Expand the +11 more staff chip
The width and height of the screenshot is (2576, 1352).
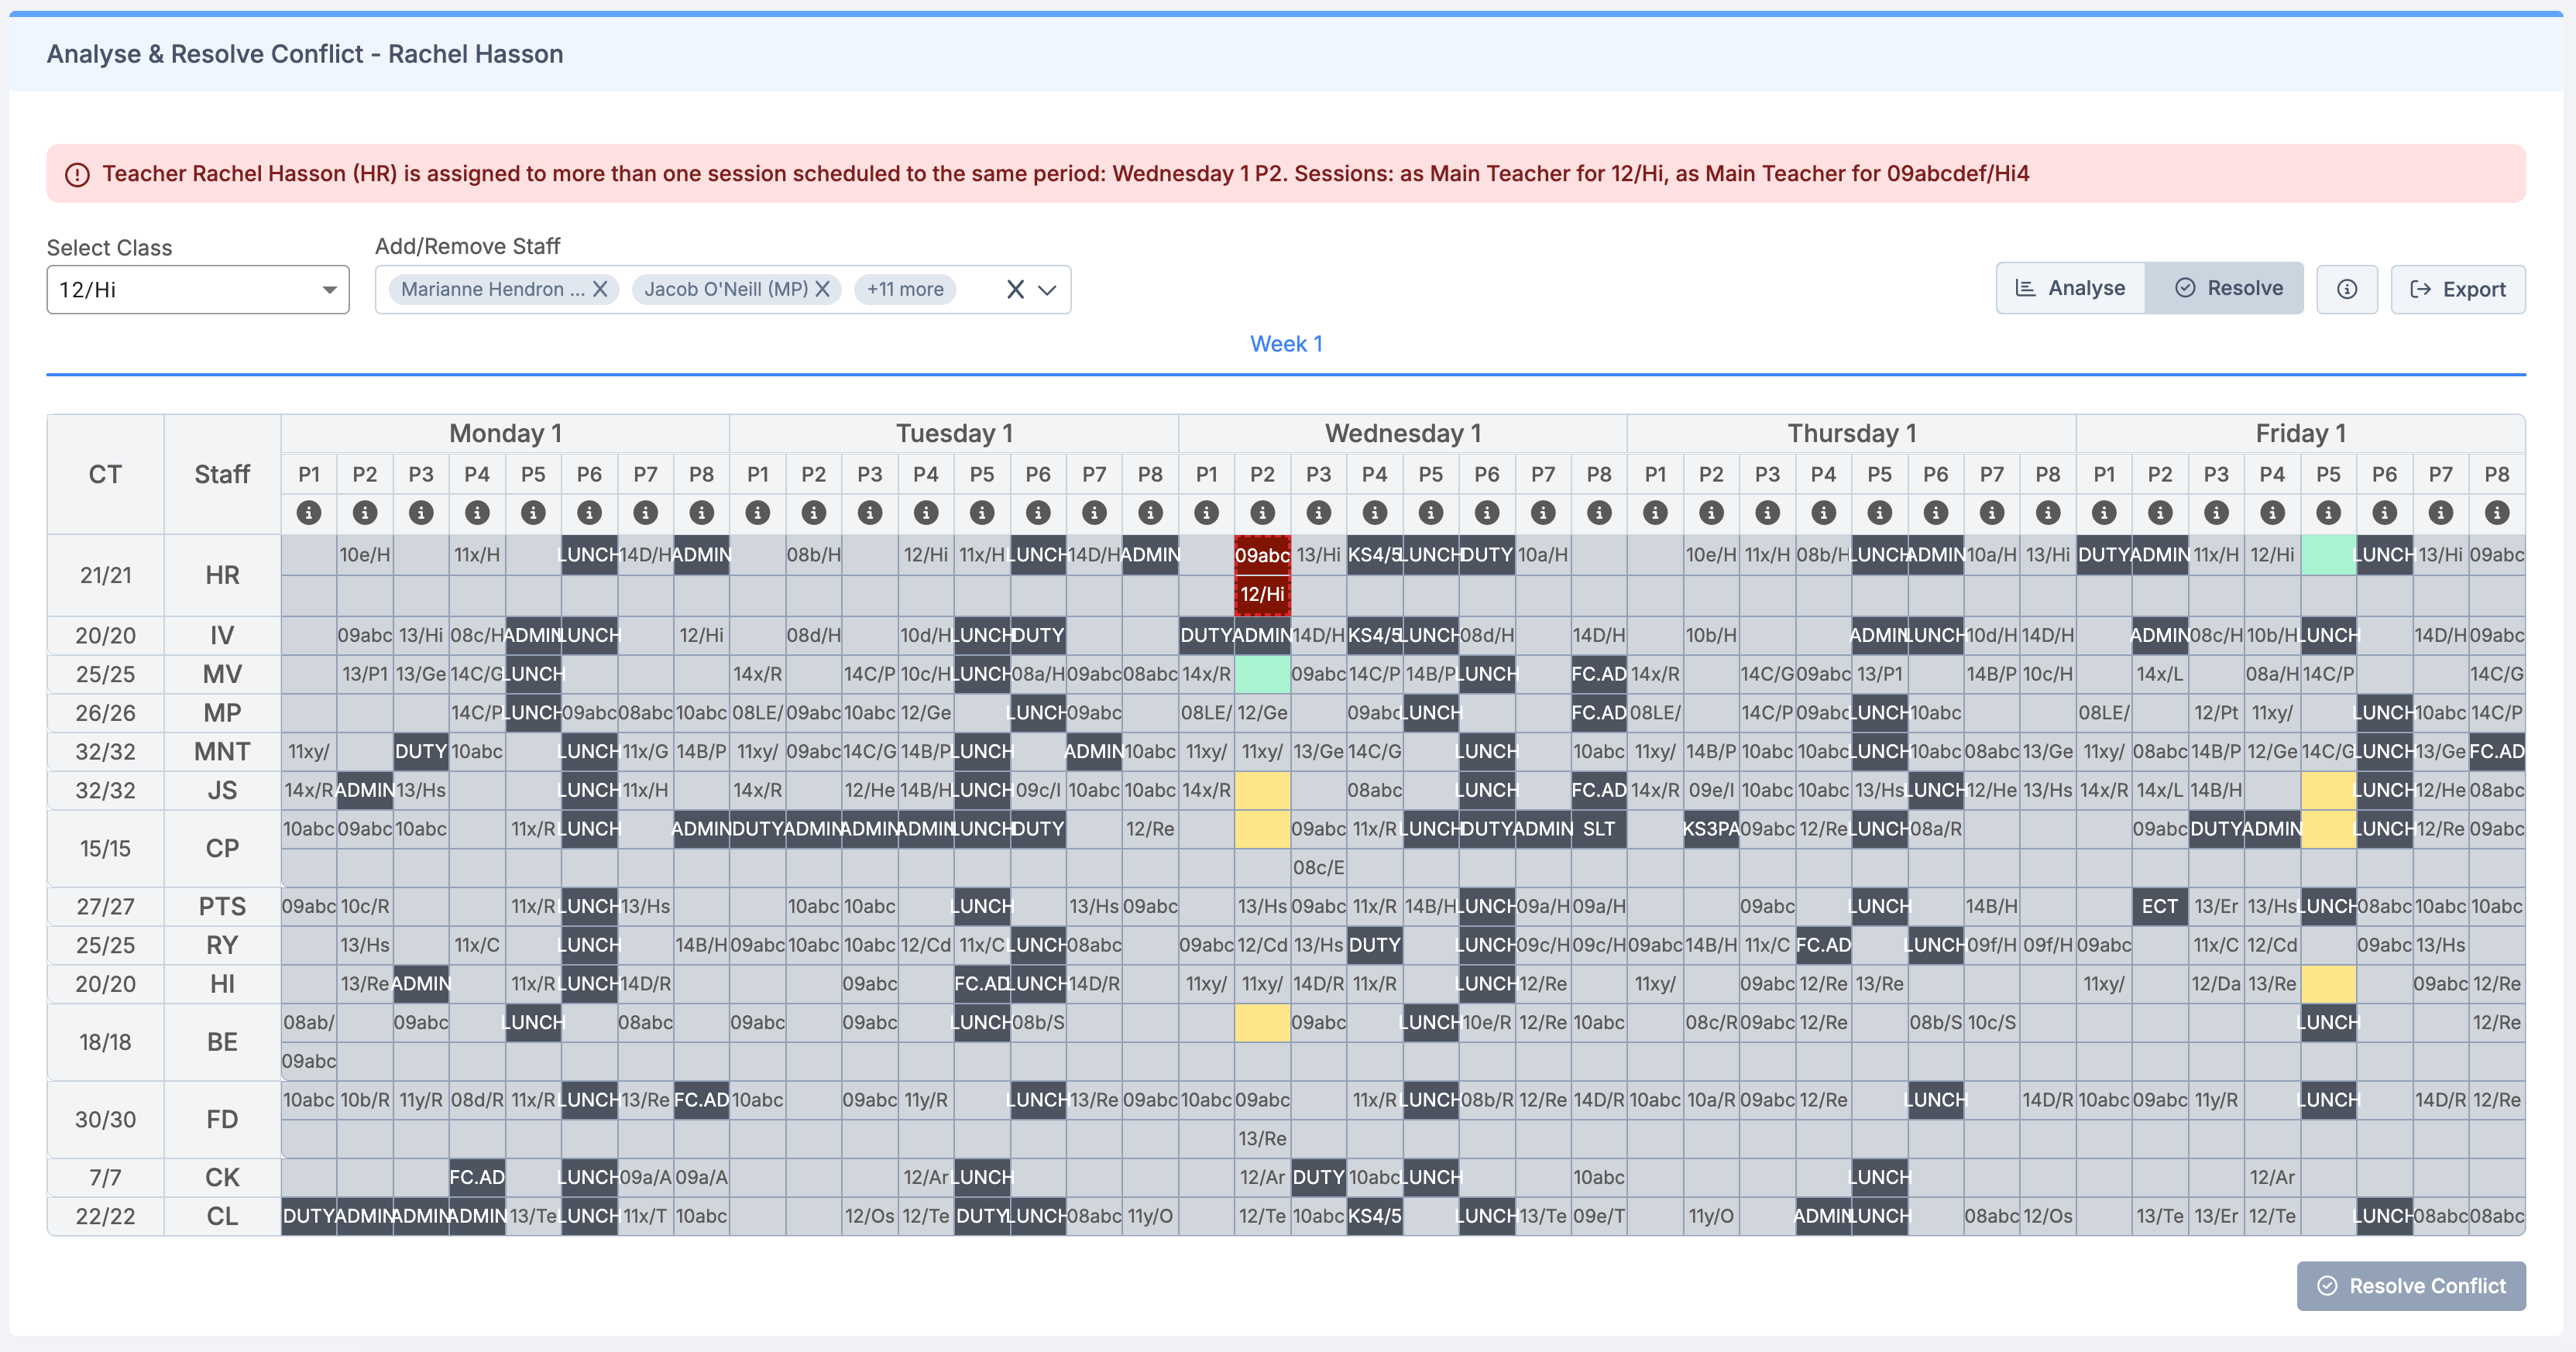pyautogui.click(x=904, y=289)
